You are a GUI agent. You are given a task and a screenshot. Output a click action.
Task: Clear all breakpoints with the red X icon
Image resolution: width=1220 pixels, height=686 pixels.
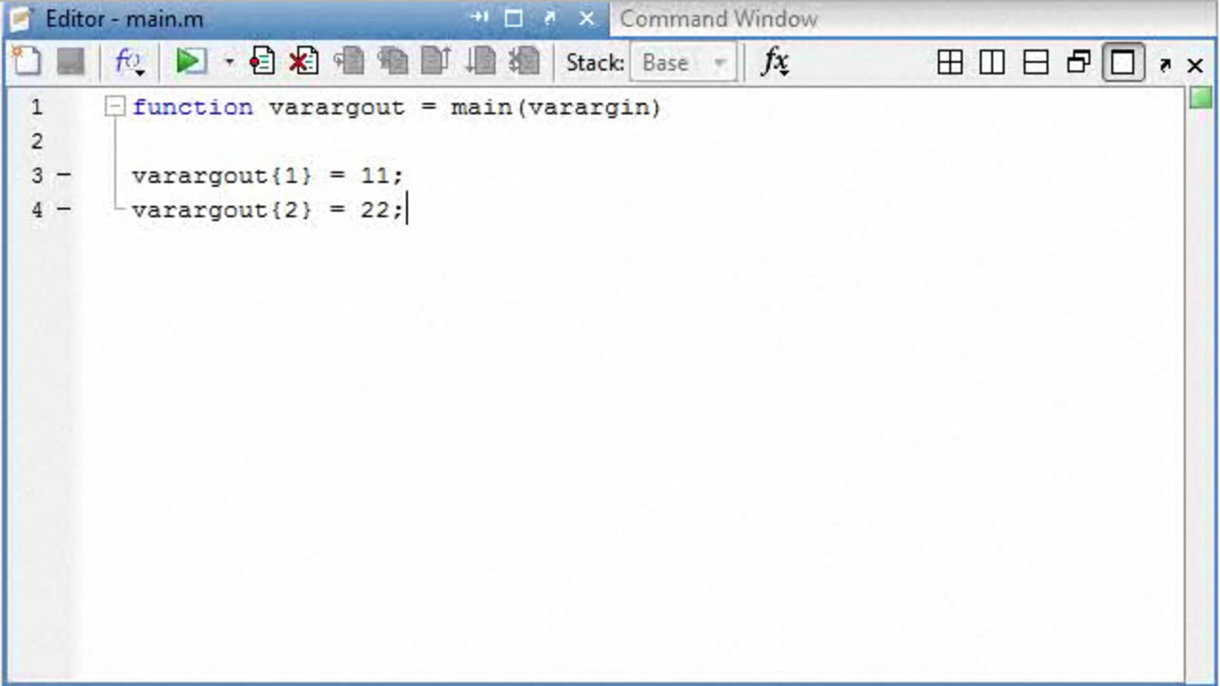click(x=303, y=63)
